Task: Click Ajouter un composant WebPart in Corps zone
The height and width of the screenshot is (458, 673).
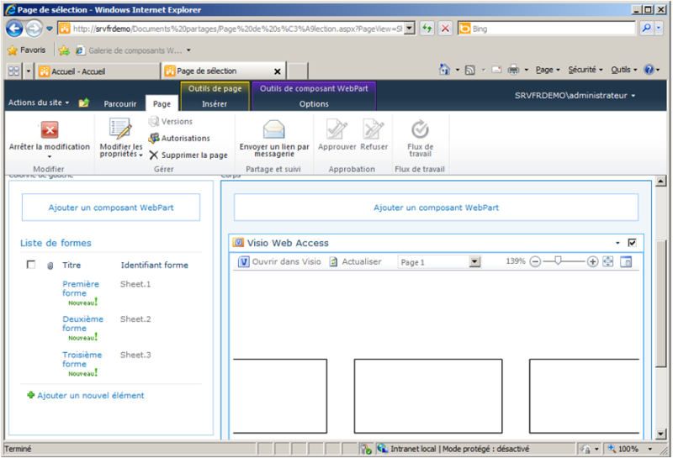Action: click(x=436, y=208)
